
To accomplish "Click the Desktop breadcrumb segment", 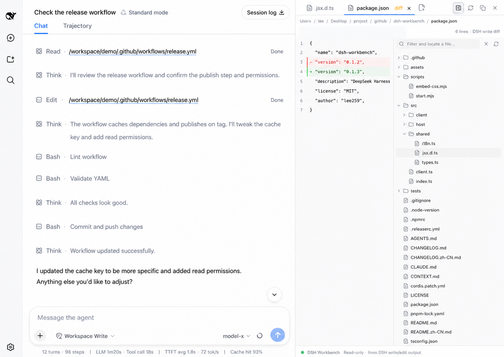I will tap(339, 21).
